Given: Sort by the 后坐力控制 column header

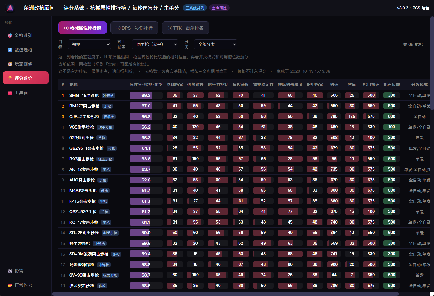Looking at the screenshot, I should 218,85.
